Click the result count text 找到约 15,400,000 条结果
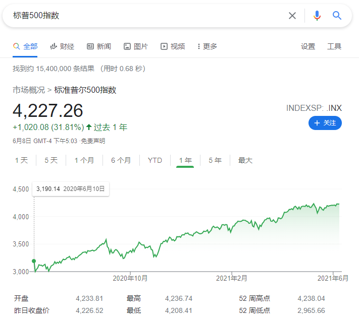This screenshot has height=322, width=359. [x=54, y=69]
